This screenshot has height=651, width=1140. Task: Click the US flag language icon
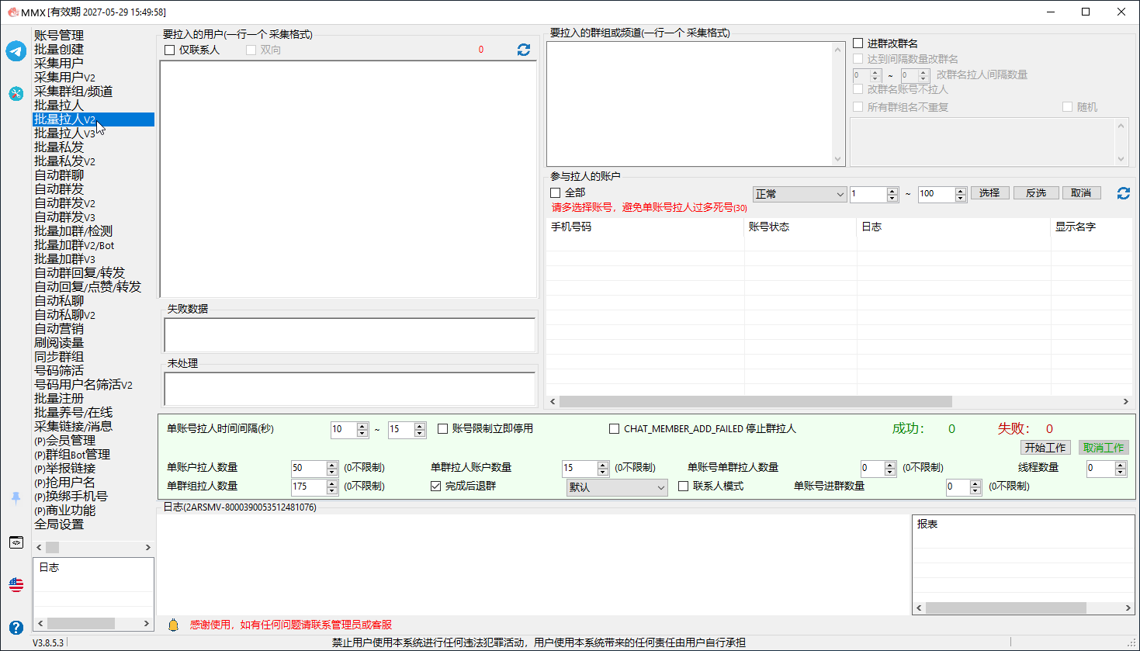(16, 585)
